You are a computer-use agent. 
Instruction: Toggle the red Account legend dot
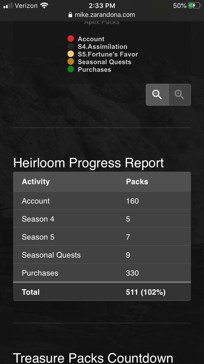point(71,39)
